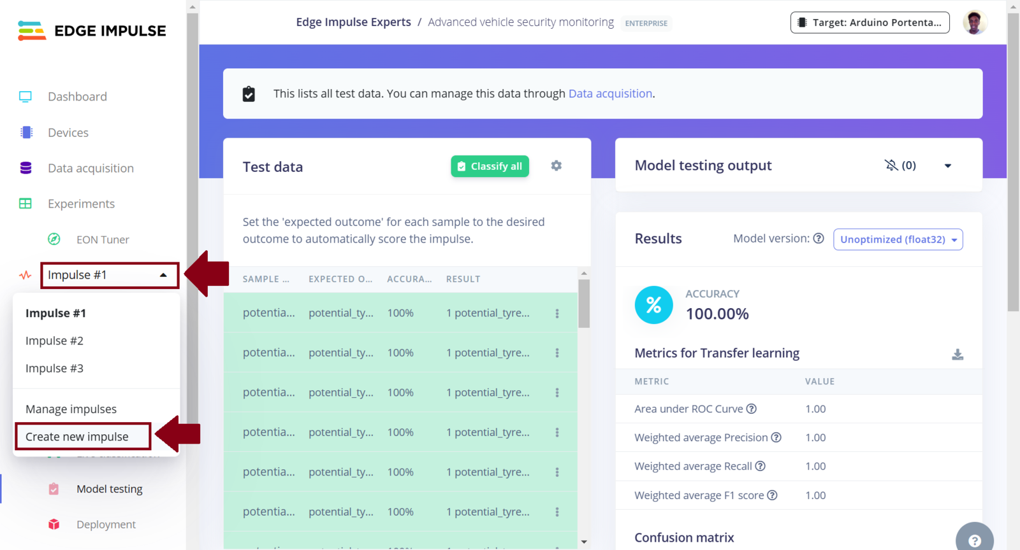Open the Experiments grid icon
Viewport: 1020px width, 550px height.
[x=25, y=204]
